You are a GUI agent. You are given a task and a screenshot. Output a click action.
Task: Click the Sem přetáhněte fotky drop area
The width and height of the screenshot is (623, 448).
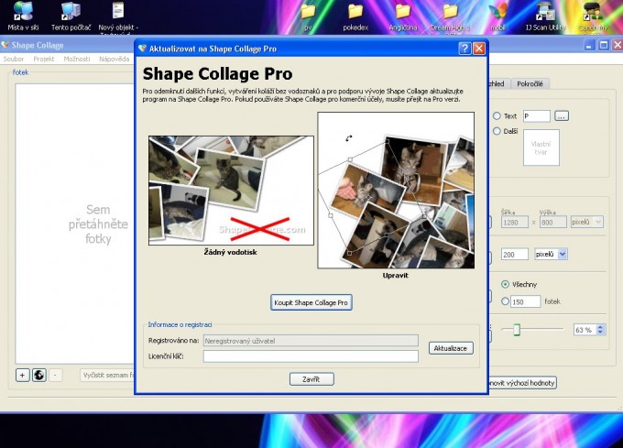[75, 224]
